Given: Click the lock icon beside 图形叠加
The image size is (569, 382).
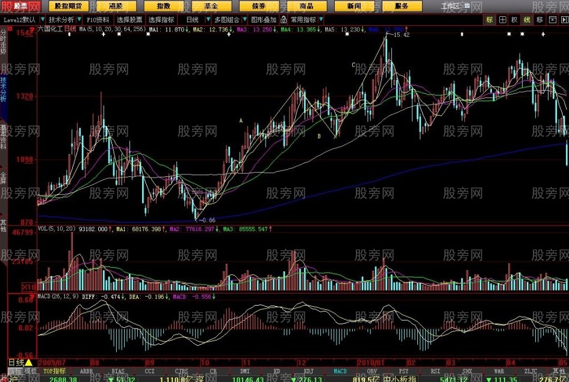Looking at the screenshot, I should click(x=284, y=20).
